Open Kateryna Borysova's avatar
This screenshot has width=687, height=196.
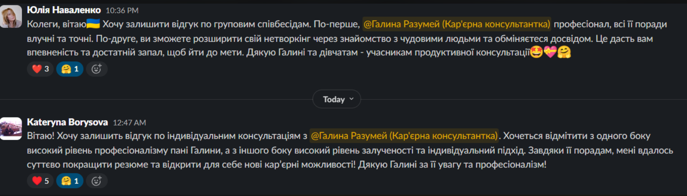pos(11,128)
